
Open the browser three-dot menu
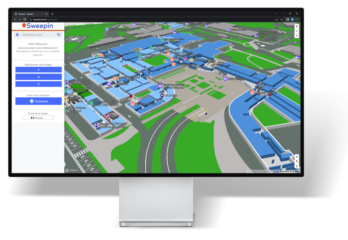[297, 19]
